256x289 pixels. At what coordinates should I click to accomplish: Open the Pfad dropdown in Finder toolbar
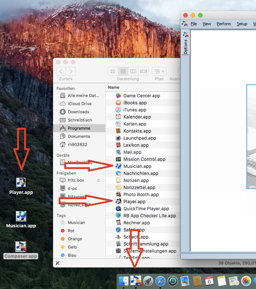pyautogui.click(x=159, y=71)
